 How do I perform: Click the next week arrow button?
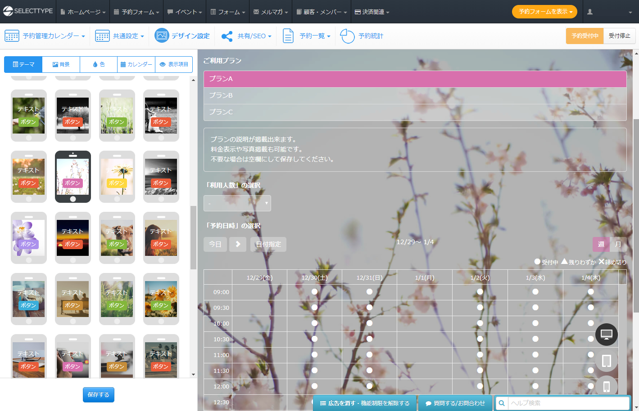(x=238, y=244)
